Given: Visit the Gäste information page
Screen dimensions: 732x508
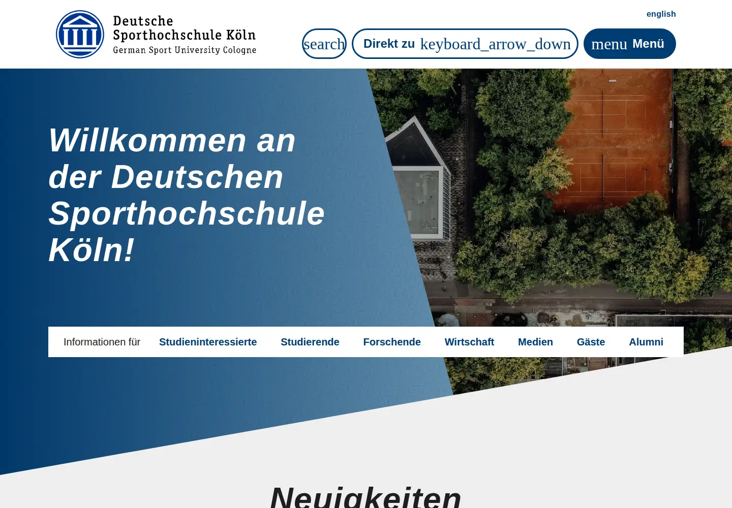Looking at the screenshot, I should tap(591, 342).
